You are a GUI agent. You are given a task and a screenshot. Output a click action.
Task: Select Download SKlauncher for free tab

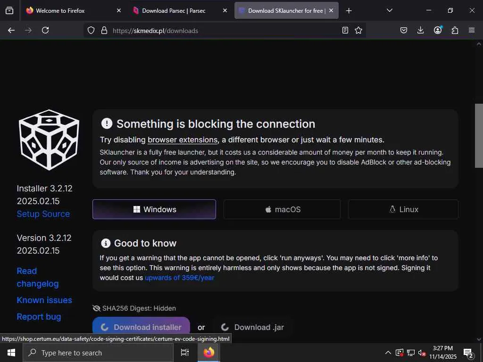click(286, 10)
